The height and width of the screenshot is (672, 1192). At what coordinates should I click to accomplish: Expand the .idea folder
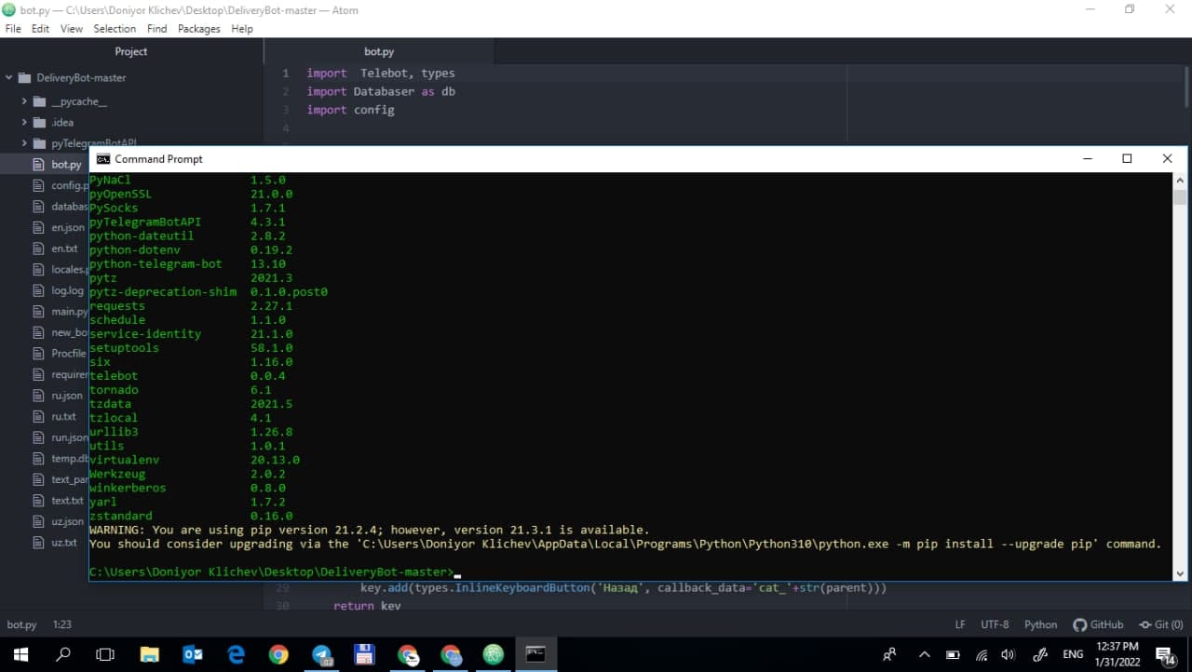(x=24, y=122)
